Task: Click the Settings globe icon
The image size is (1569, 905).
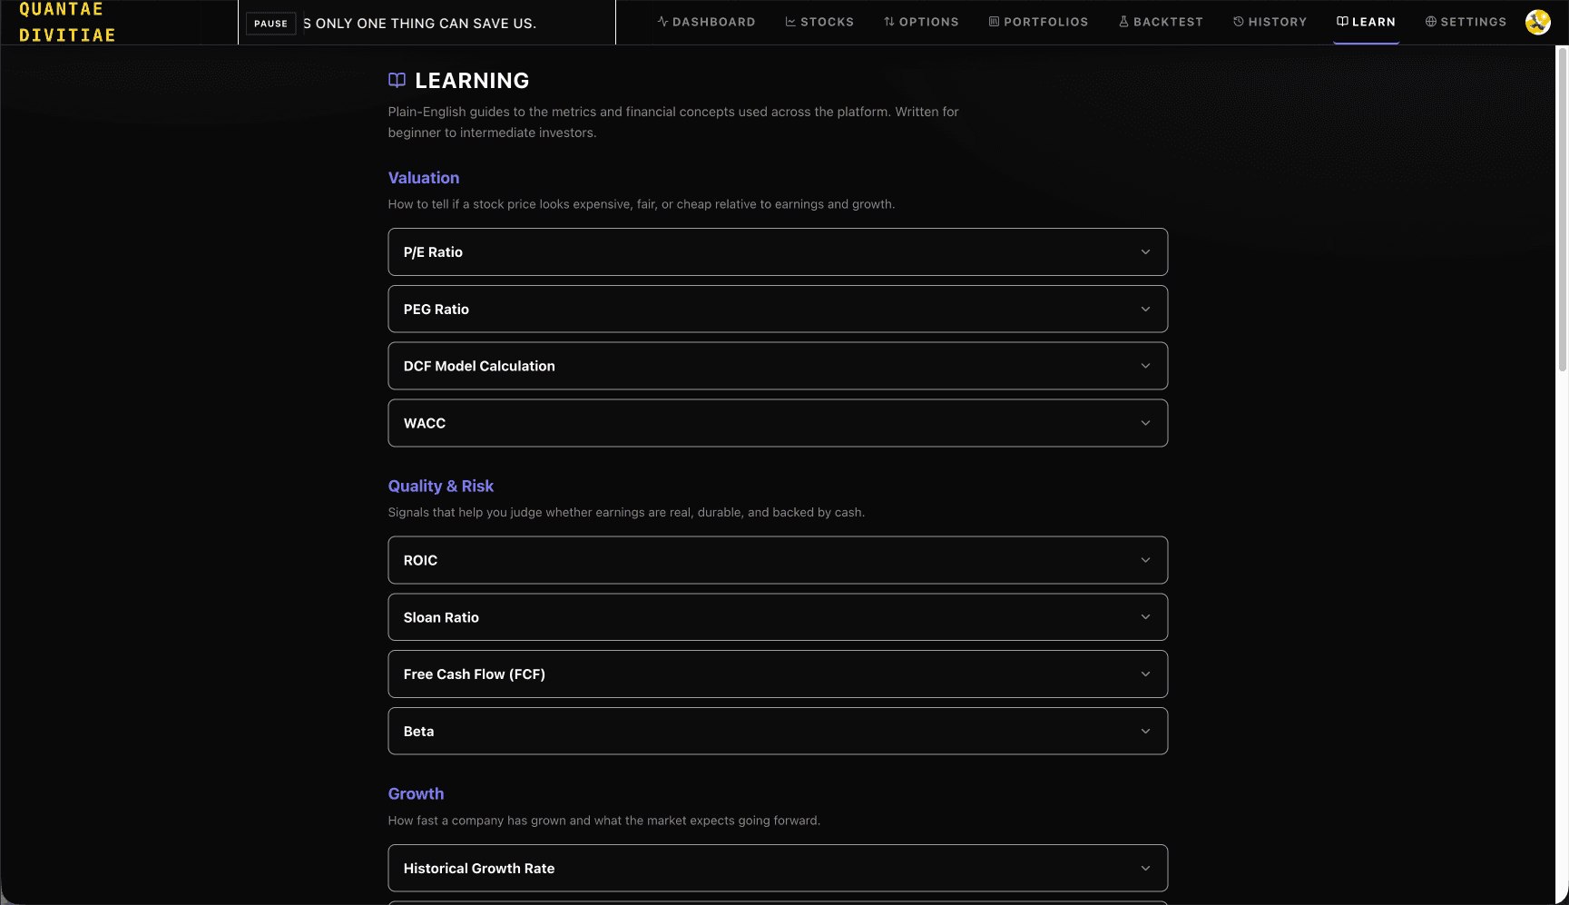Action: click(1430, 22)
